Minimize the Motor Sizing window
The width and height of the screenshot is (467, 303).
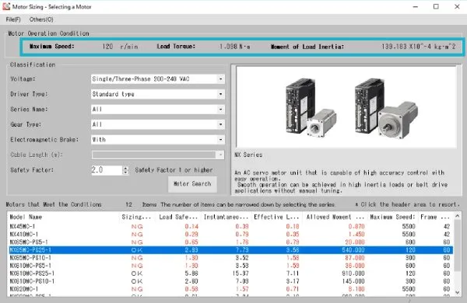416,6
